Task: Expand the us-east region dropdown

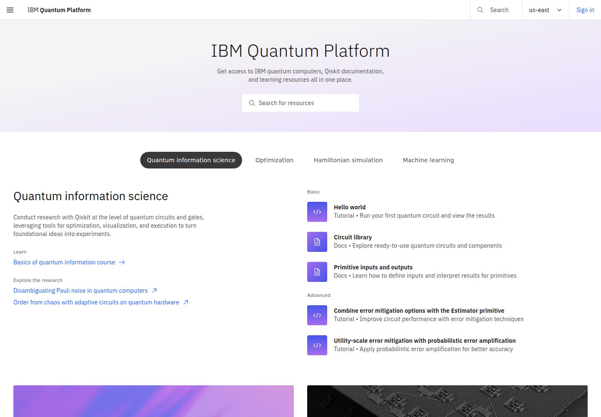Action: [545, 10]
